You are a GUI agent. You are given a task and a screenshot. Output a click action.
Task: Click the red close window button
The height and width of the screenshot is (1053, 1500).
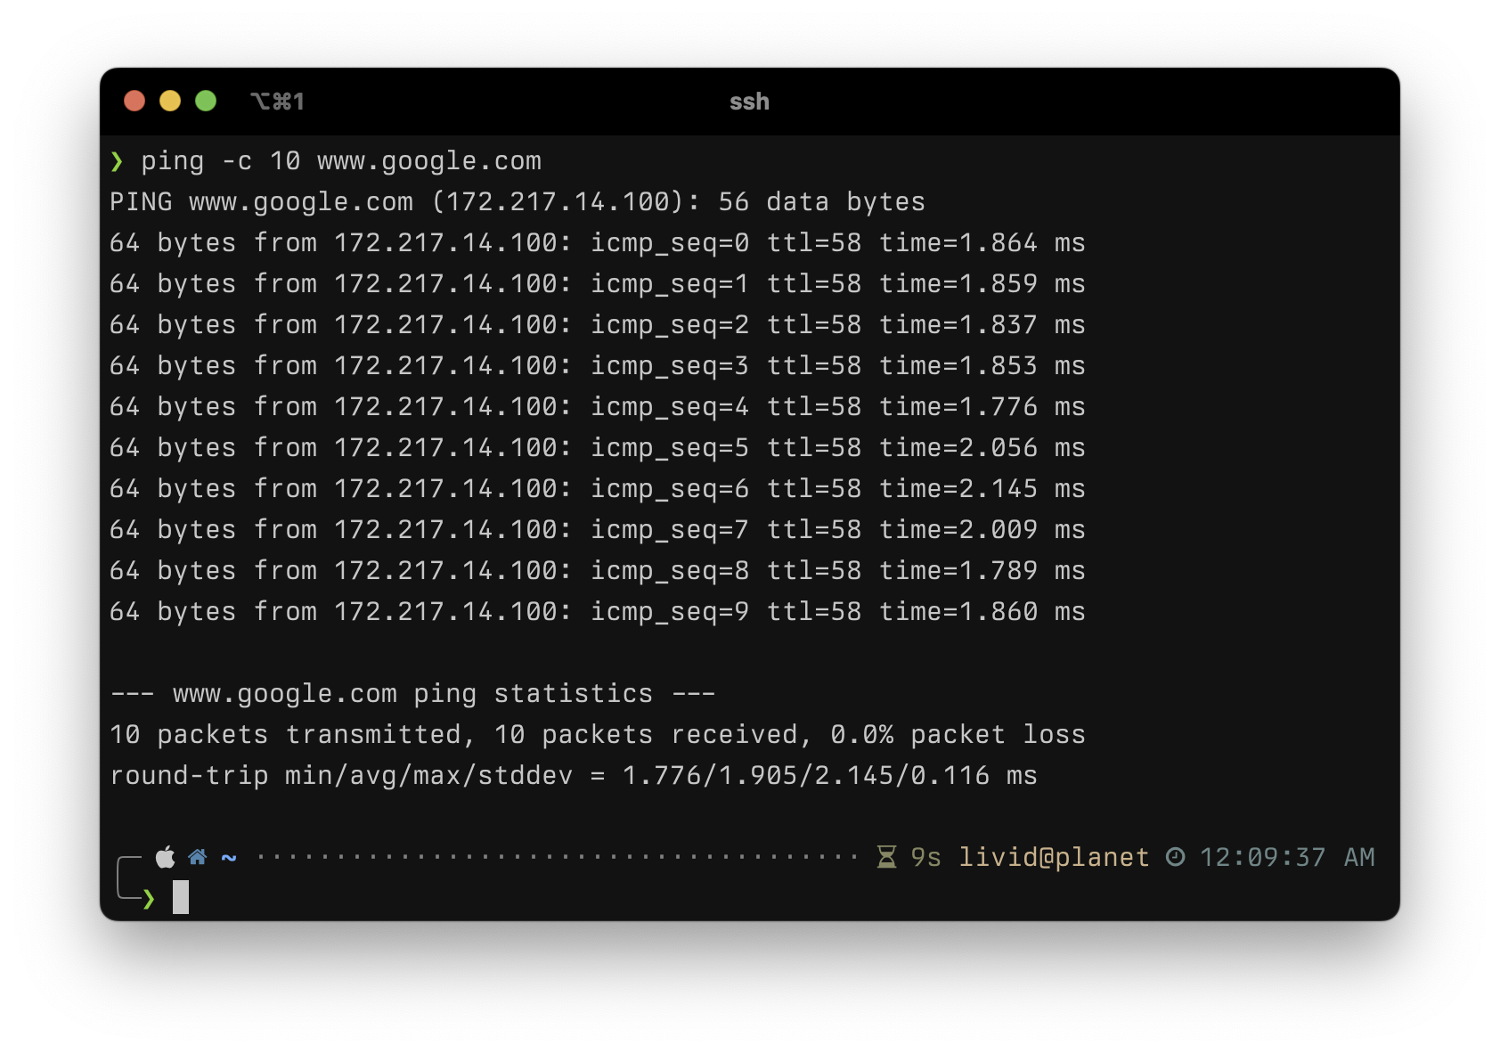pos(135,101)
